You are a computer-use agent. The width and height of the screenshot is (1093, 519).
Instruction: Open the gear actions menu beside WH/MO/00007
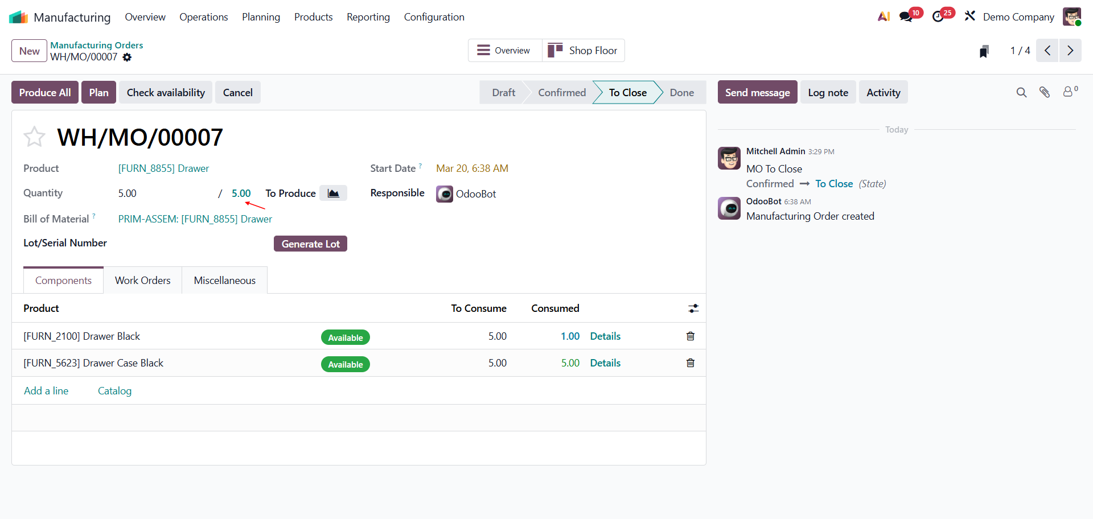127,57
